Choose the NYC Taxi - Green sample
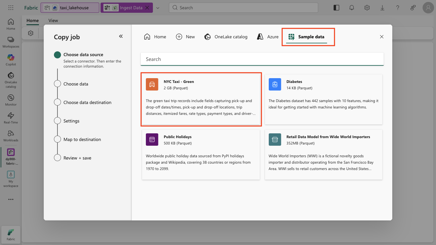This screenshot has width=436, height=245. pyautogui.click(x=201, y=99)
